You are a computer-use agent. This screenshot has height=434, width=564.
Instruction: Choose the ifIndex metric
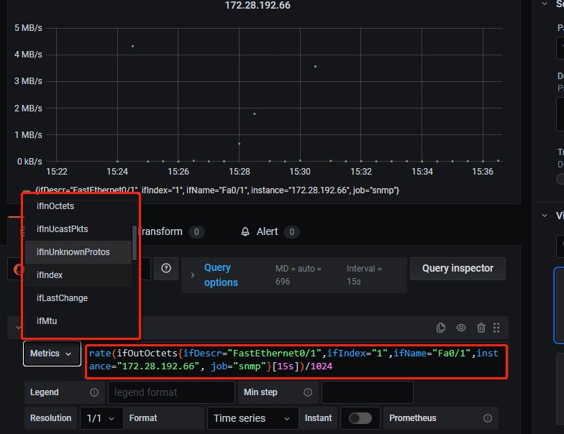(78, 275)
